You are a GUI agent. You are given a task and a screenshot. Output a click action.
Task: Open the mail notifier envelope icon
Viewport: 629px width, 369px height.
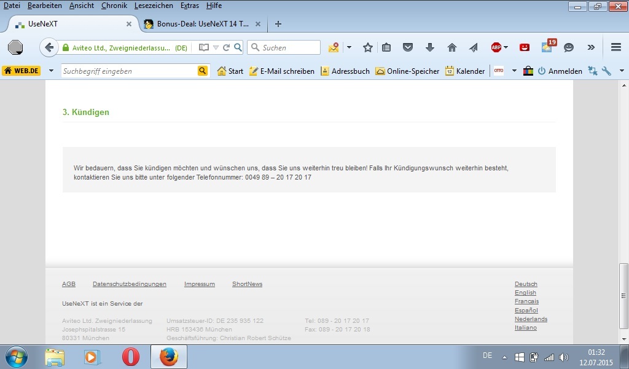[334, 47]
